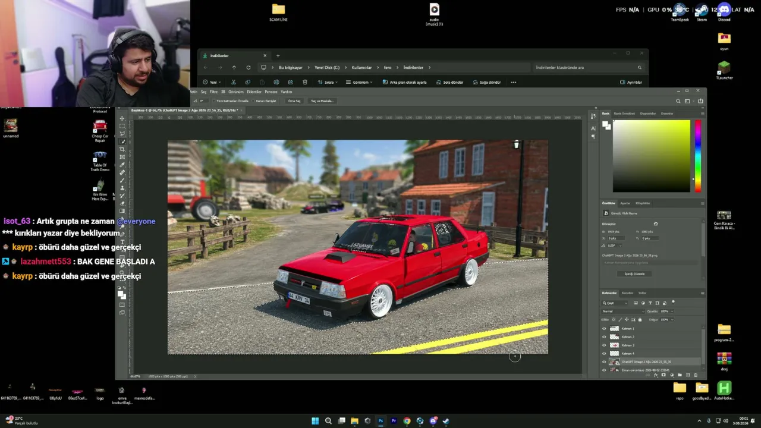The image size is (761, 428).
Task: Select the Rectangular Marquee tool
Action: click(122, 126)
